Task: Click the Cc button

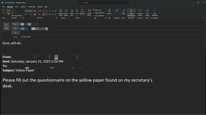Action: click(16, 33)
